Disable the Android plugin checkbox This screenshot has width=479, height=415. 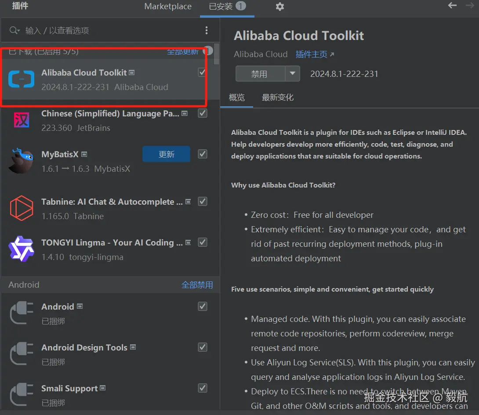pos(203,306)
